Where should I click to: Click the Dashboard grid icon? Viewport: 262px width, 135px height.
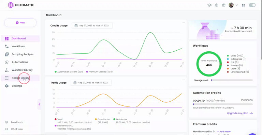click(x=7, y=38)
